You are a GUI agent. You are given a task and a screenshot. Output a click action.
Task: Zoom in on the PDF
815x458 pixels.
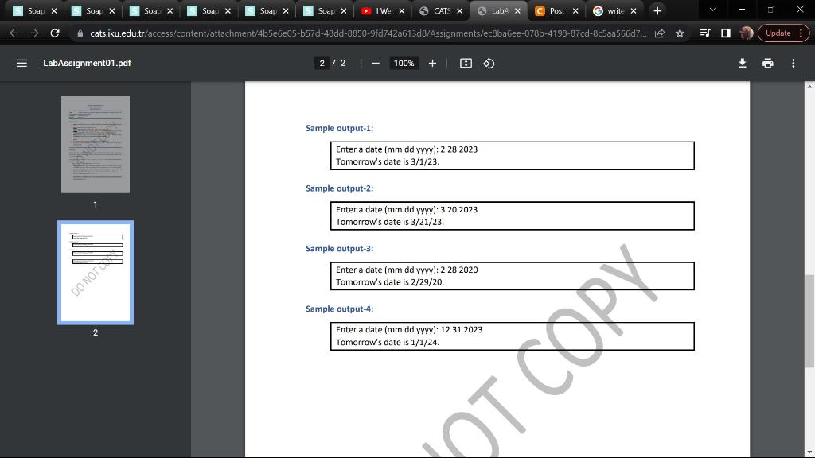432,62
